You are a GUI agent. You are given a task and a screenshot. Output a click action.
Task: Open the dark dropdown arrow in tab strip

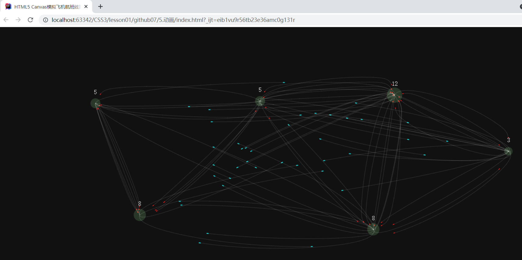(520, 7)
